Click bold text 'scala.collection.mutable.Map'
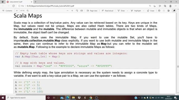 (41, 41)
